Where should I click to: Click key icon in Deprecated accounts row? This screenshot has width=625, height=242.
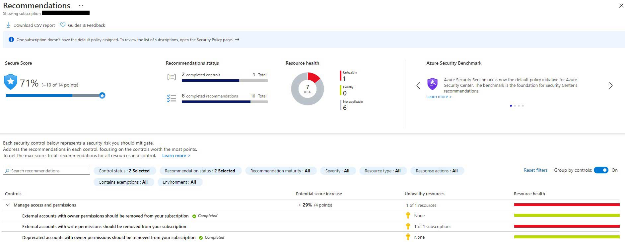click(x=408, y=237)
